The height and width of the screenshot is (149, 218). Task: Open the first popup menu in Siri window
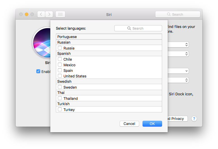[x=178, y=45]
